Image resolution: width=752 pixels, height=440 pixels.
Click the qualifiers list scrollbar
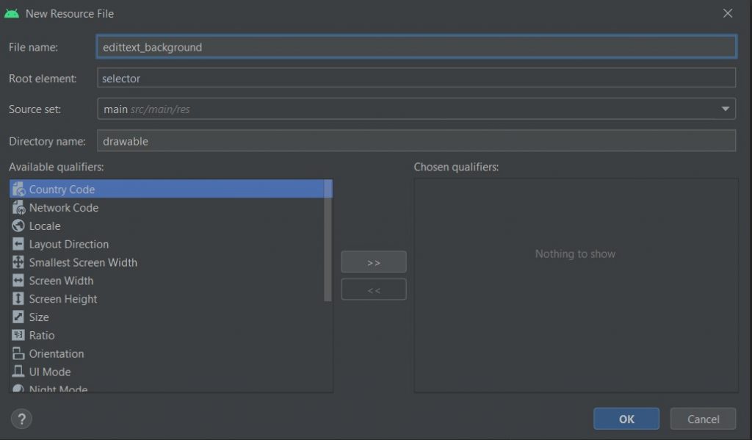[x=328, y=240]
